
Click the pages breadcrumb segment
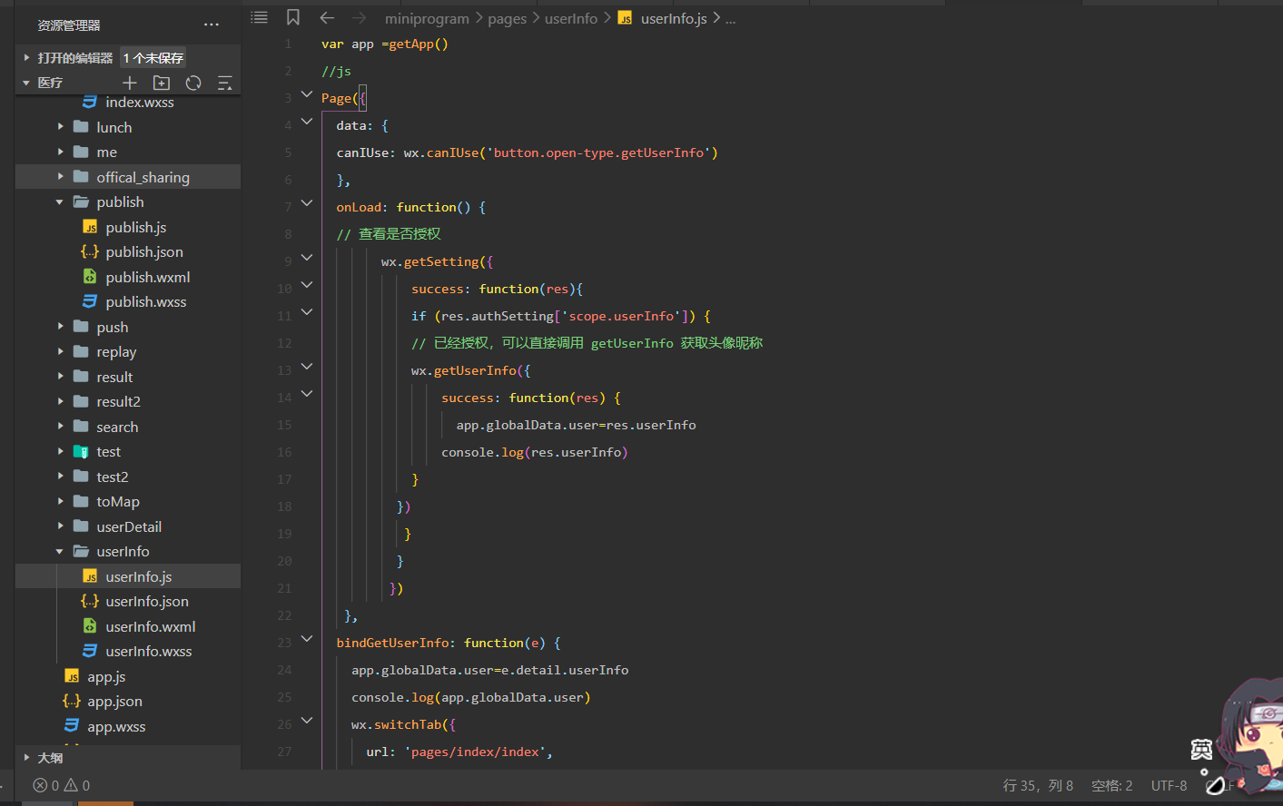tap(508, 18)
